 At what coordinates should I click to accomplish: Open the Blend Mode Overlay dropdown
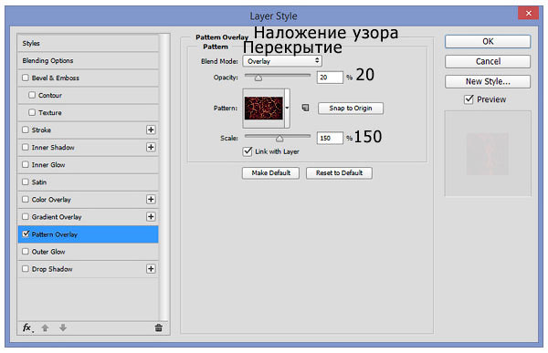click(x=282, y=61)
